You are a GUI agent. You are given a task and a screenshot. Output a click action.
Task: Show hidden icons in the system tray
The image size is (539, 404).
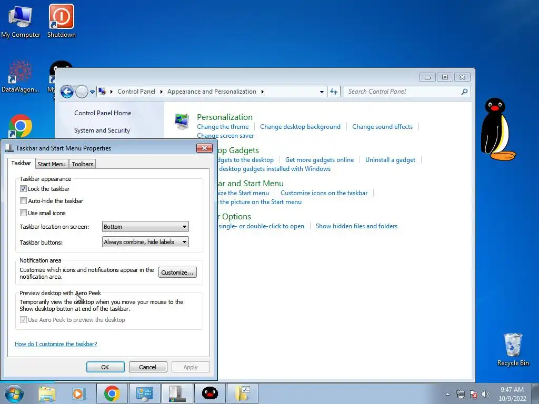[447, 394]
